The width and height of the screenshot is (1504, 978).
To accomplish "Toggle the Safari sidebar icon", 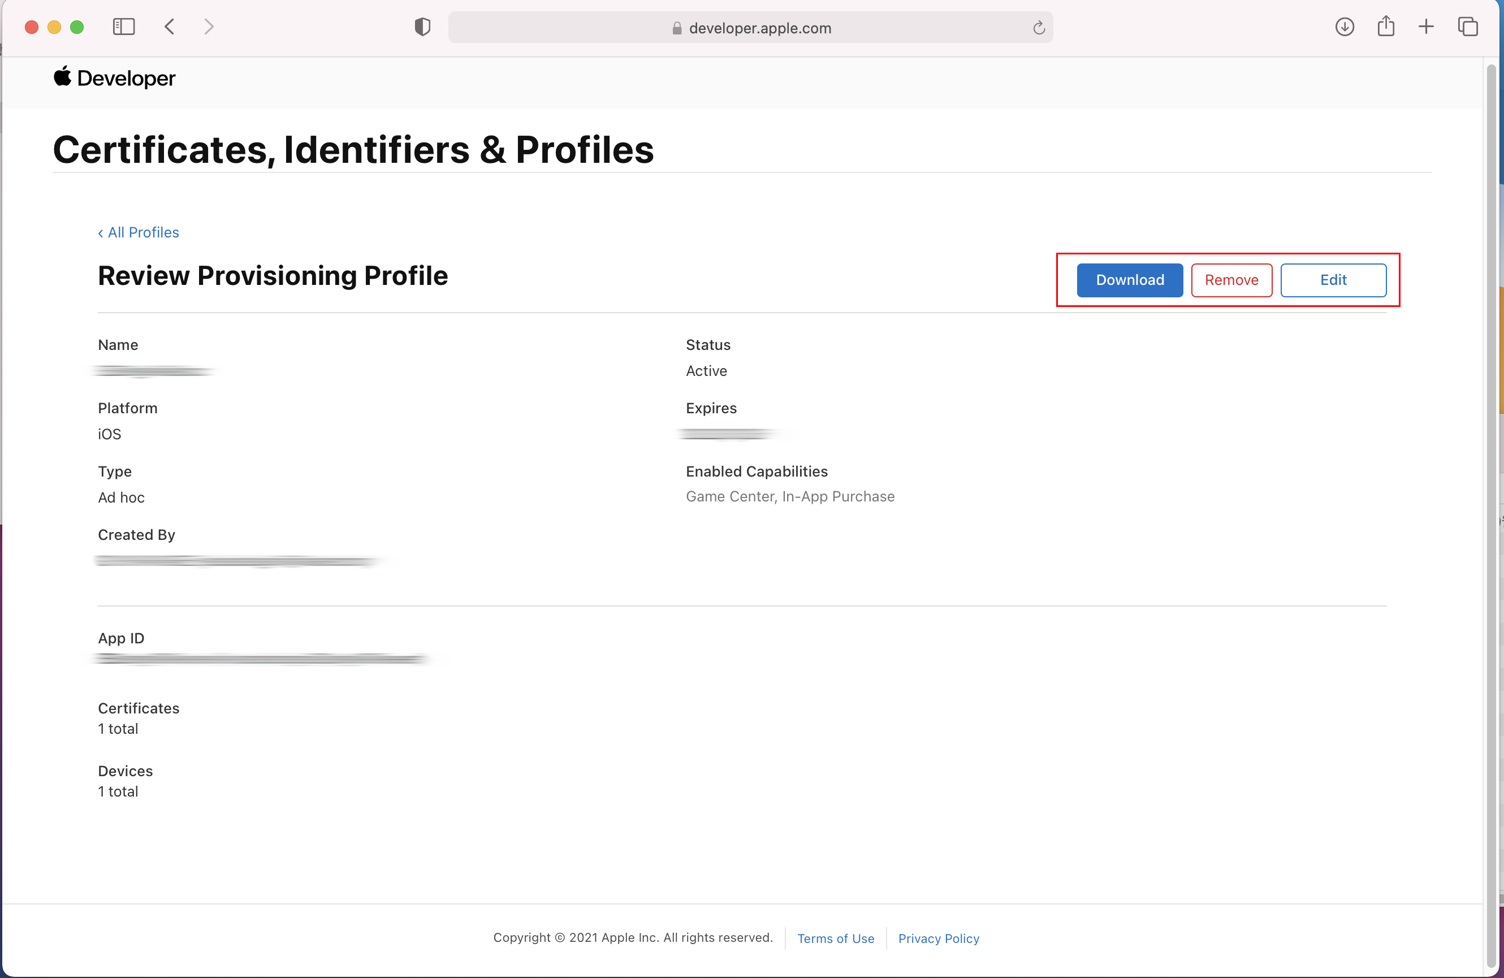I will tap(124, 27).
